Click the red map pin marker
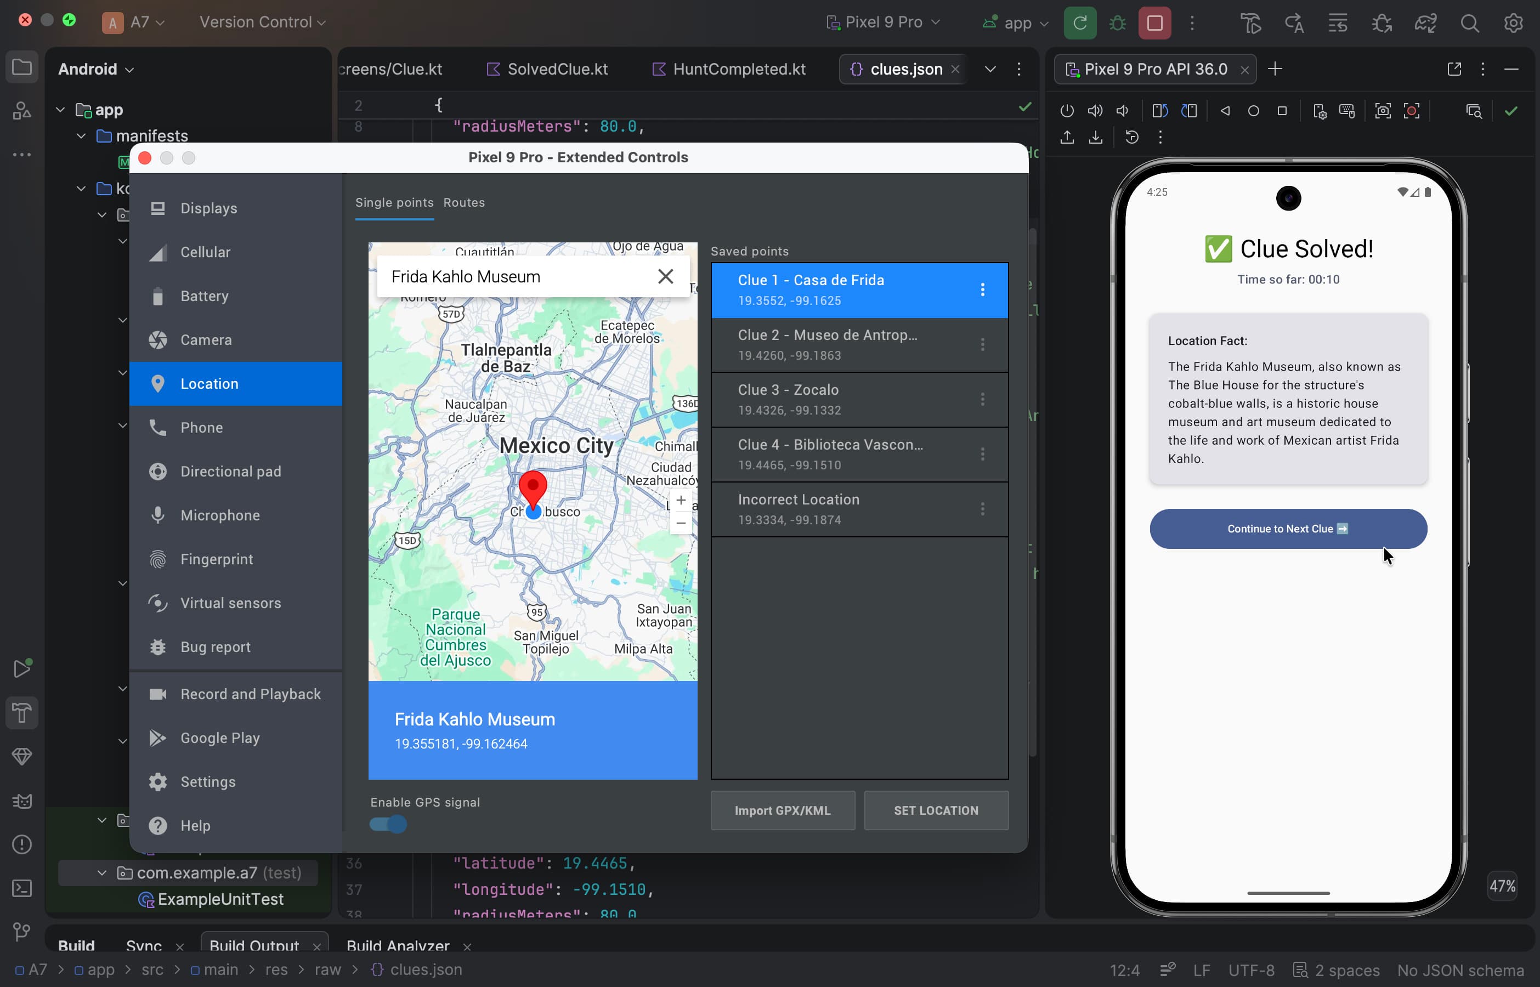The height and width of the screenshot is (987, 1540). 533,490
